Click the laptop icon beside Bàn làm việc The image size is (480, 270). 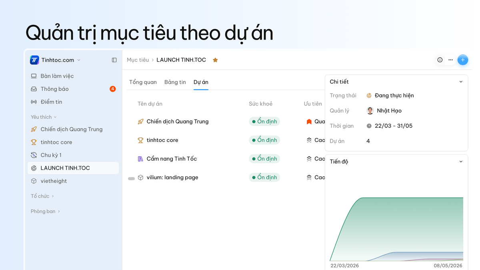[34, 76]
